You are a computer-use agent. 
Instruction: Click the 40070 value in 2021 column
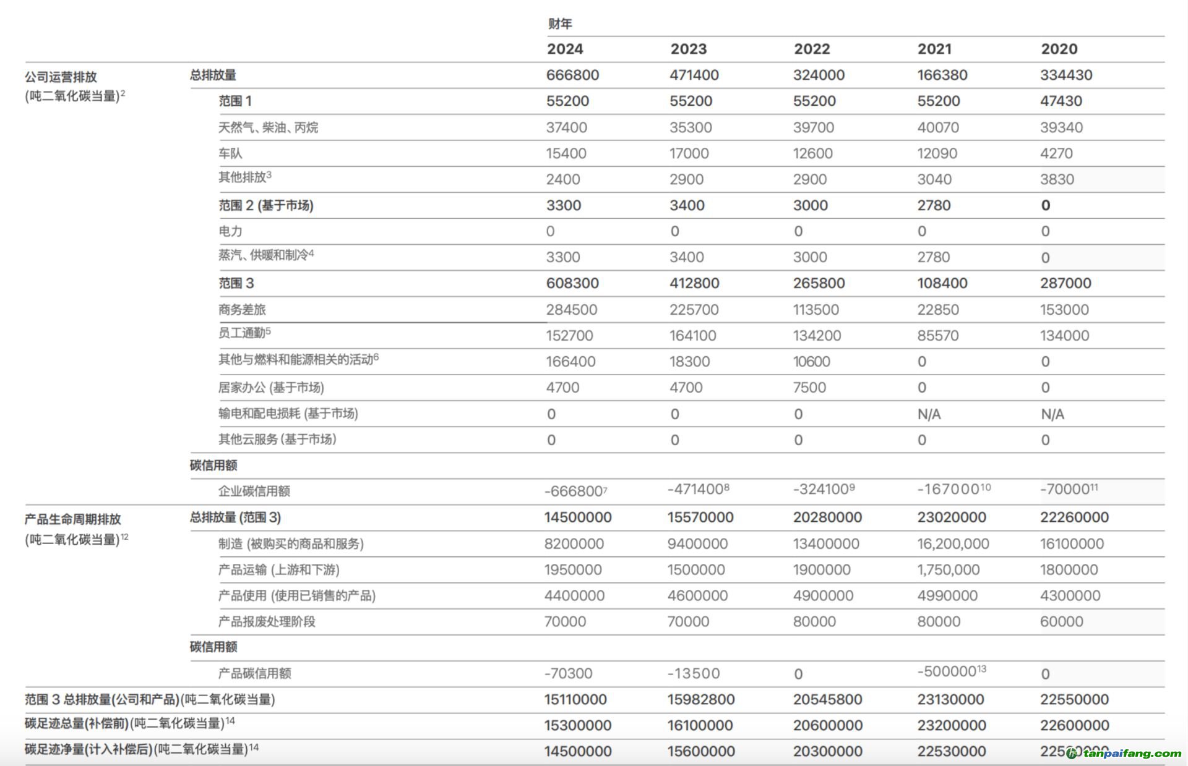[x=938, y=127]
